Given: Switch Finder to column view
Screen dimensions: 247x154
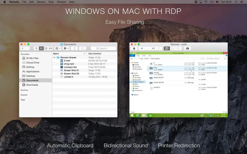Looking at the screenshot, I should tap(46, 48).
